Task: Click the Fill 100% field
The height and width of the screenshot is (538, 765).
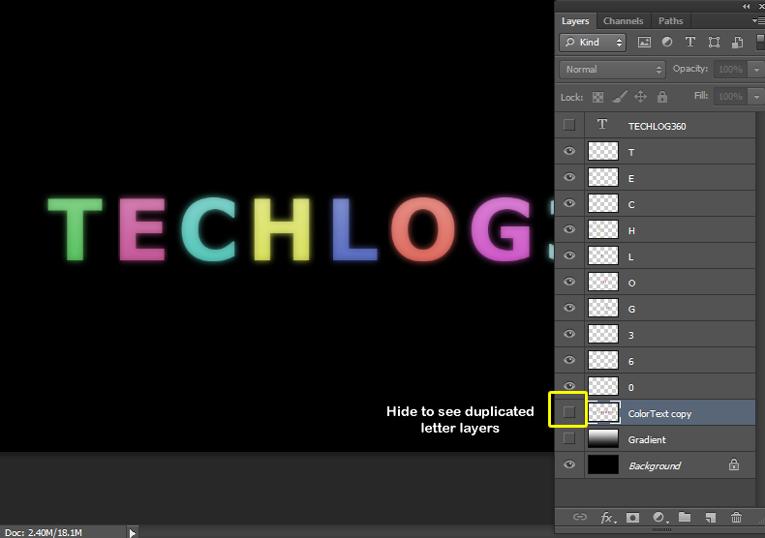Action: pos(731,97)
